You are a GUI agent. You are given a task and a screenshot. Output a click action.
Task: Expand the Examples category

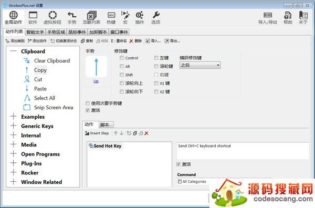tap(14, 117)
